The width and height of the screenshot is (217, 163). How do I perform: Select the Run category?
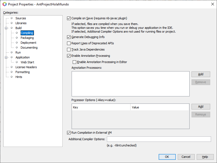(x=18, y=52)
